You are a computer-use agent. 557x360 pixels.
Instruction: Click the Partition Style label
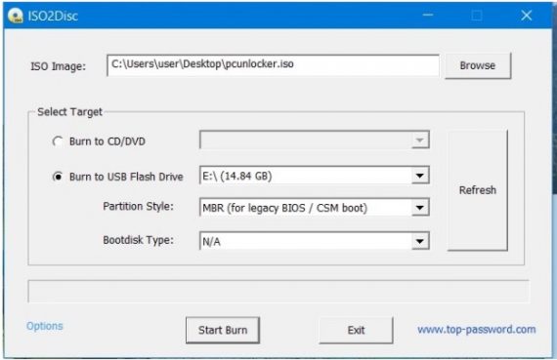(x=138, y=206)
